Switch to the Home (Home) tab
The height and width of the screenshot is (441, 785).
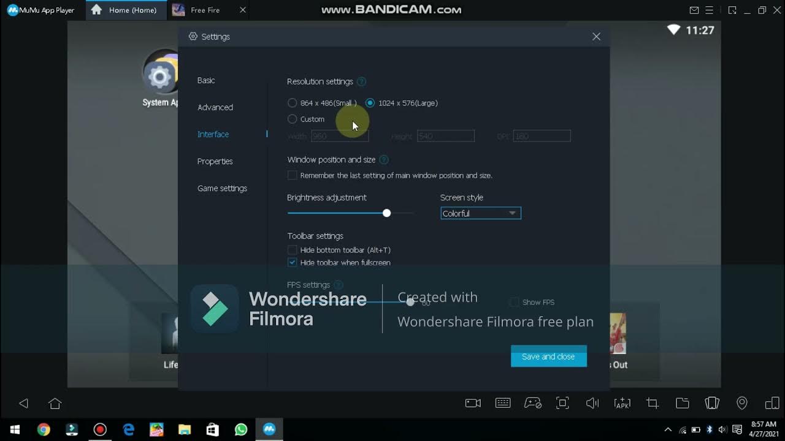[126, 10]
